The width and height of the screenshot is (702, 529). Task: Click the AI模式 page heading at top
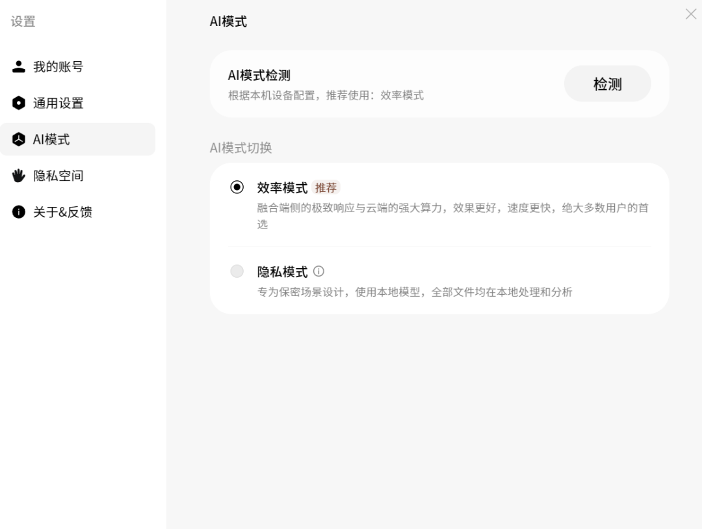click(228, 21)
